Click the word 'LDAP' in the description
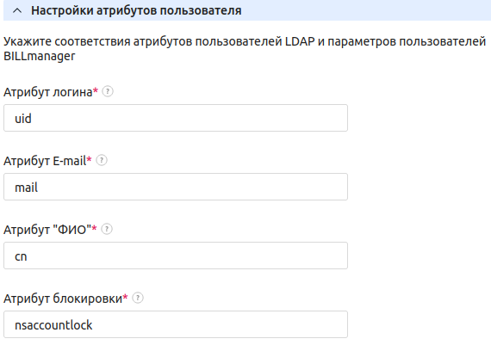Image resolution: width=491 pixels, height=345 pixels. [300, 41]
